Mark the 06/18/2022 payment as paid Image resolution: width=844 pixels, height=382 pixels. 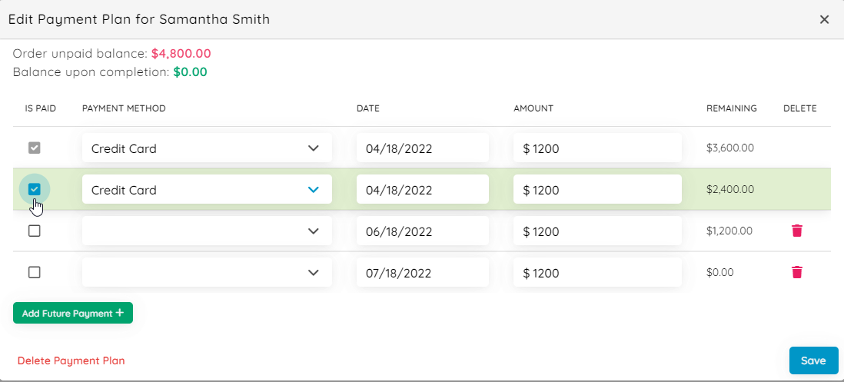pos(35,231)
